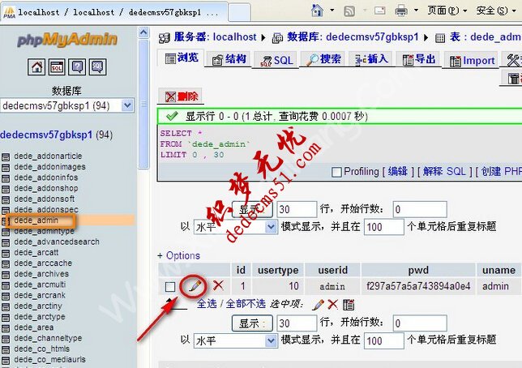Viewport: 522px width, 368px height.
Task: Toggle the Profiling checkbox
Action: [336, 172]
